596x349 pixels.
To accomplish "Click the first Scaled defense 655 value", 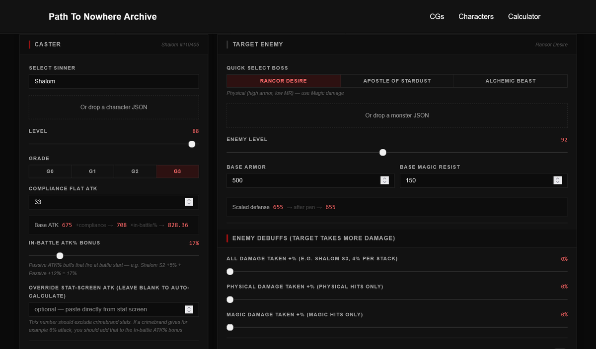I will pos(278,207).
